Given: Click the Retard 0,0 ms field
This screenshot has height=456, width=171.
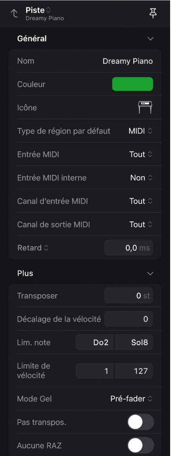Looking at the screenshot, I should (x=128, y=248).
